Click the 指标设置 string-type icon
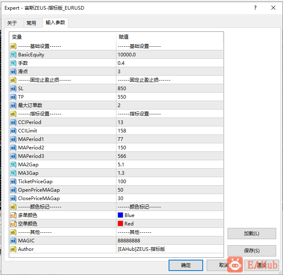Screen dimensions: 283x275 pos(13,114)
